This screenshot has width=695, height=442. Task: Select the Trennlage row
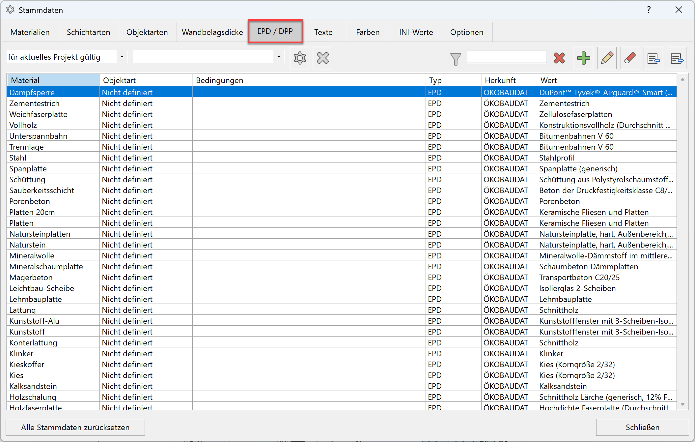pos(342,147)
